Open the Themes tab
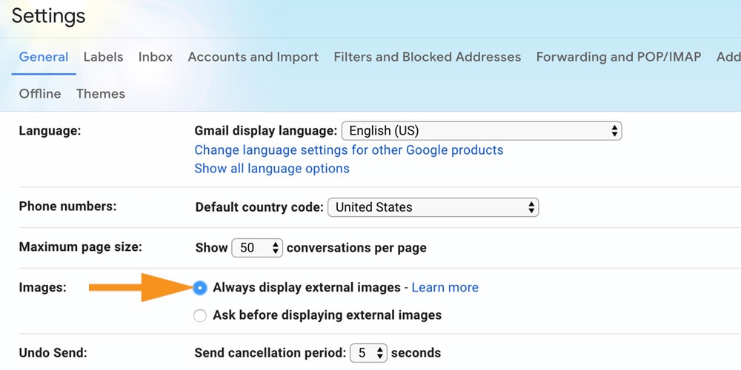Screen dimensions: 741x370 (101, 94)
